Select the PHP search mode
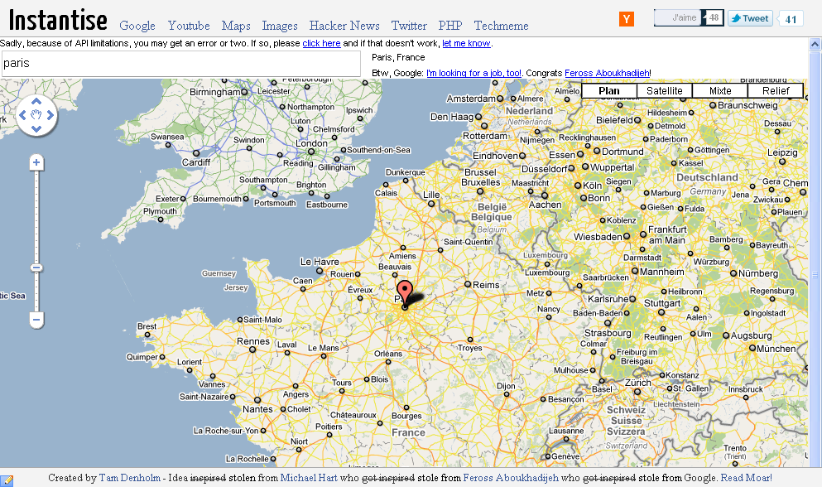The height and width of the screenshot is (487, 822). [450, 26]
